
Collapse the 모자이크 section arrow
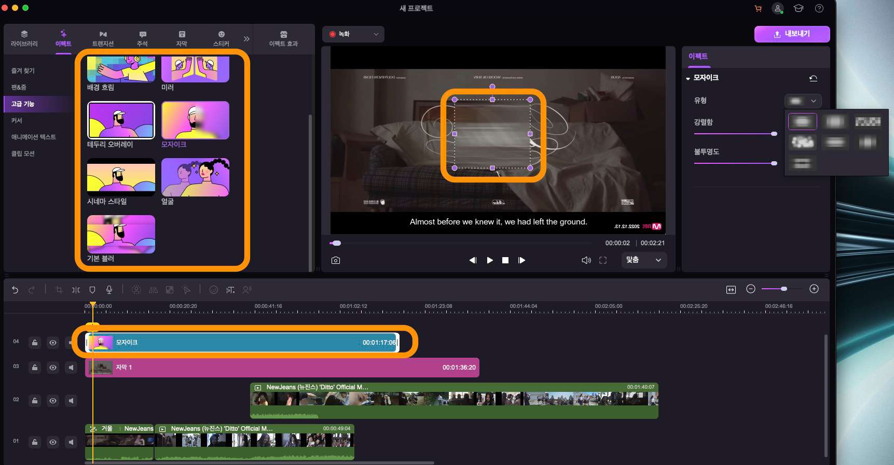coord(688,78)
